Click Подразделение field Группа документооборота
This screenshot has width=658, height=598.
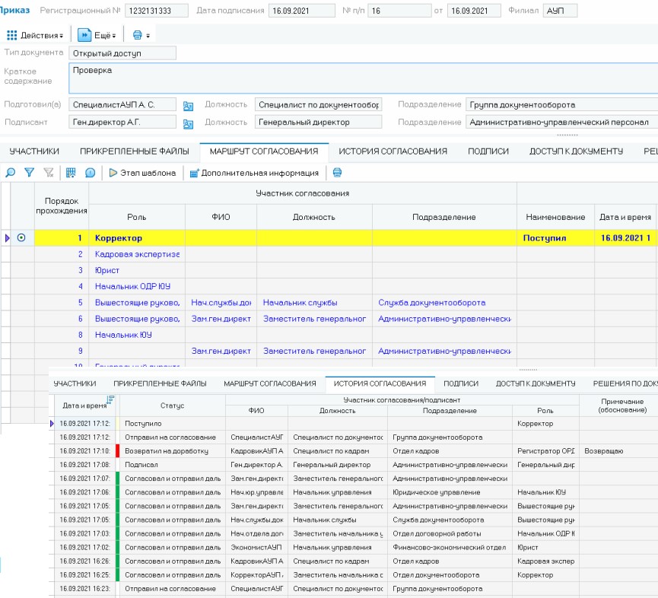tap(562, 104)
